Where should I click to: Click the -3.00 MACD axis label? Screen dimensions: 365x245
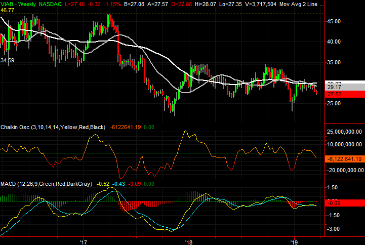click(x=332, y=229)
